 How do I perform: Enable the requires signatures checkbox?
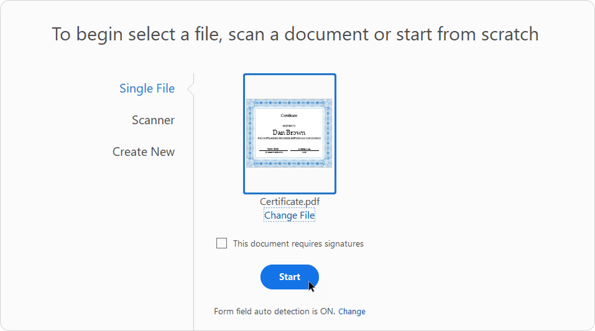tap(221, 243)
